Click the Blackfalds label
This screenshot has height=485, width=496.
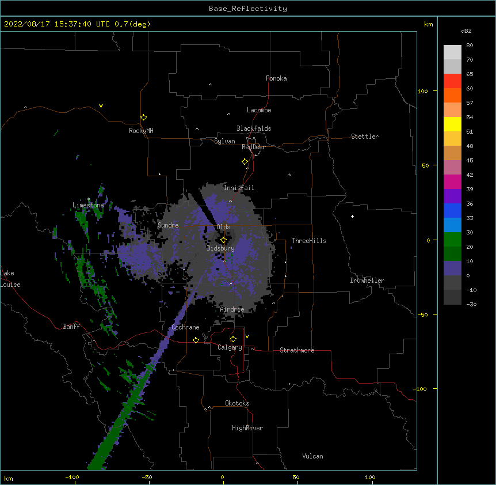click(254, 128)
